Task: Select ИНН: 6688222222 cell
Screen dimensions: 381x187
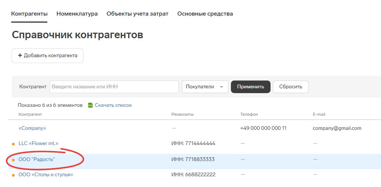Action: point(193,175)
